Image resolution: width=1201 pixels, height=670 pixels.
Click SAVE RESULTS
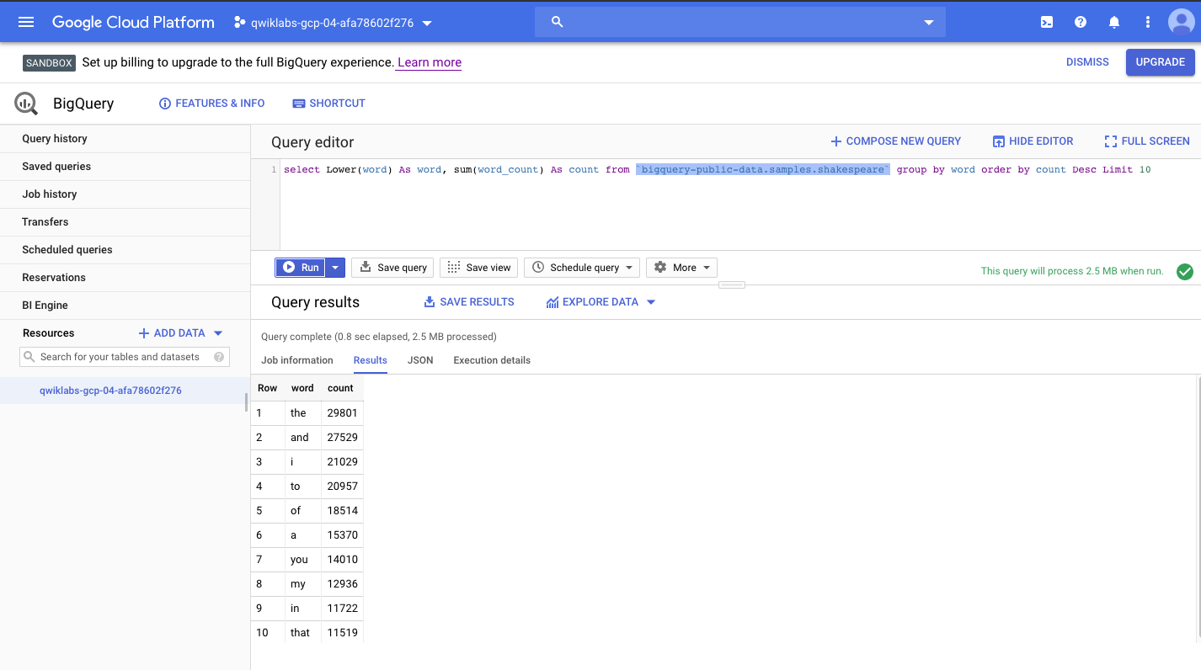[468, 302]
